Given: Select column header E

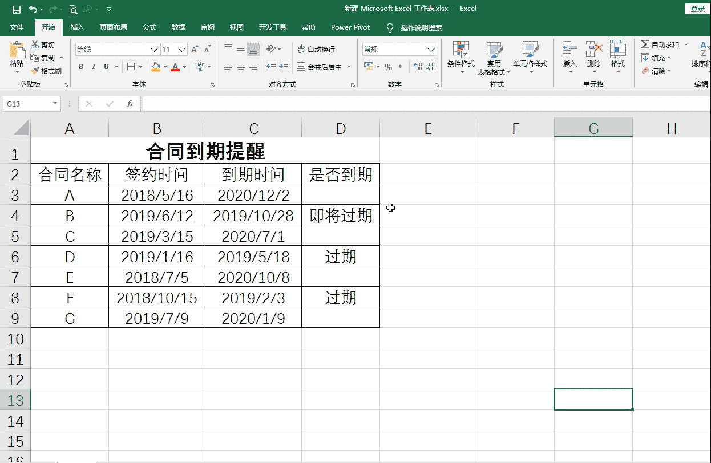Looking at the screenshot, I should 428,129.
